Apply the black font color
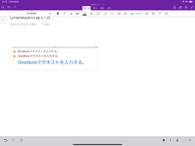Image resolution: width=195 pixels, height=146 pixels. click(x=84, y=13)
